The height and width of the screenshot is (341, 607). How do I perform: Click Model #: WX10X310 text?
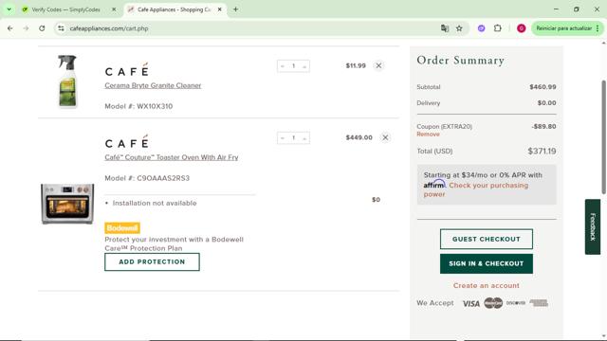click(x=138, y=106)
